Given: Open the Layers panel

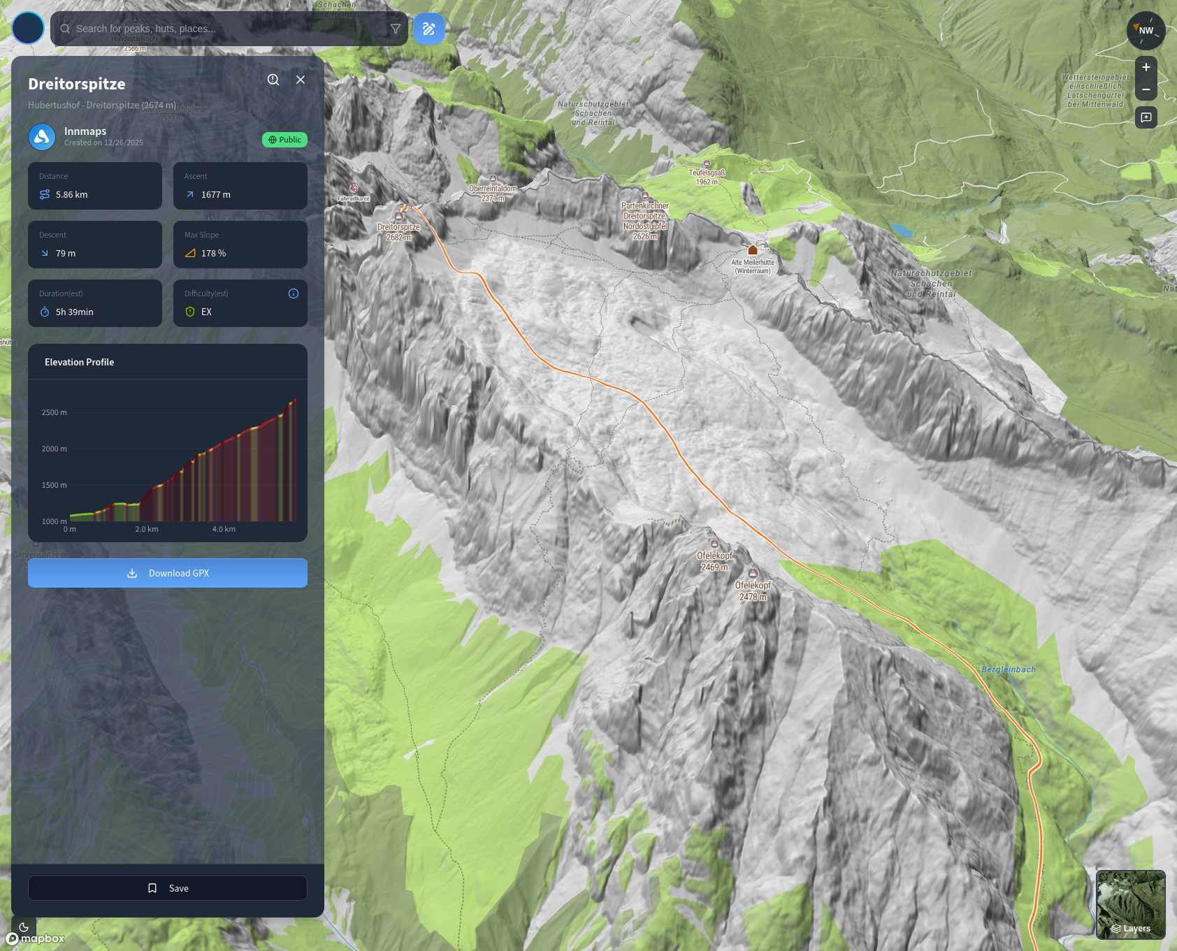Looking at the screenshot, I should (x=1132, y=928).
